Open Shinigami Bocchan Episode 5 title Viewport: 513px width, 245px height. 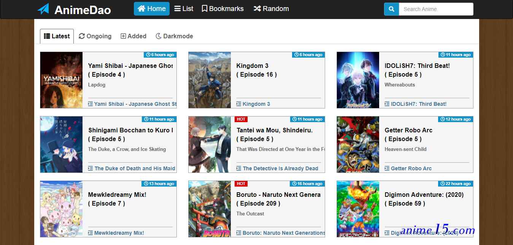pyautogui.click(x=130, y=135)
